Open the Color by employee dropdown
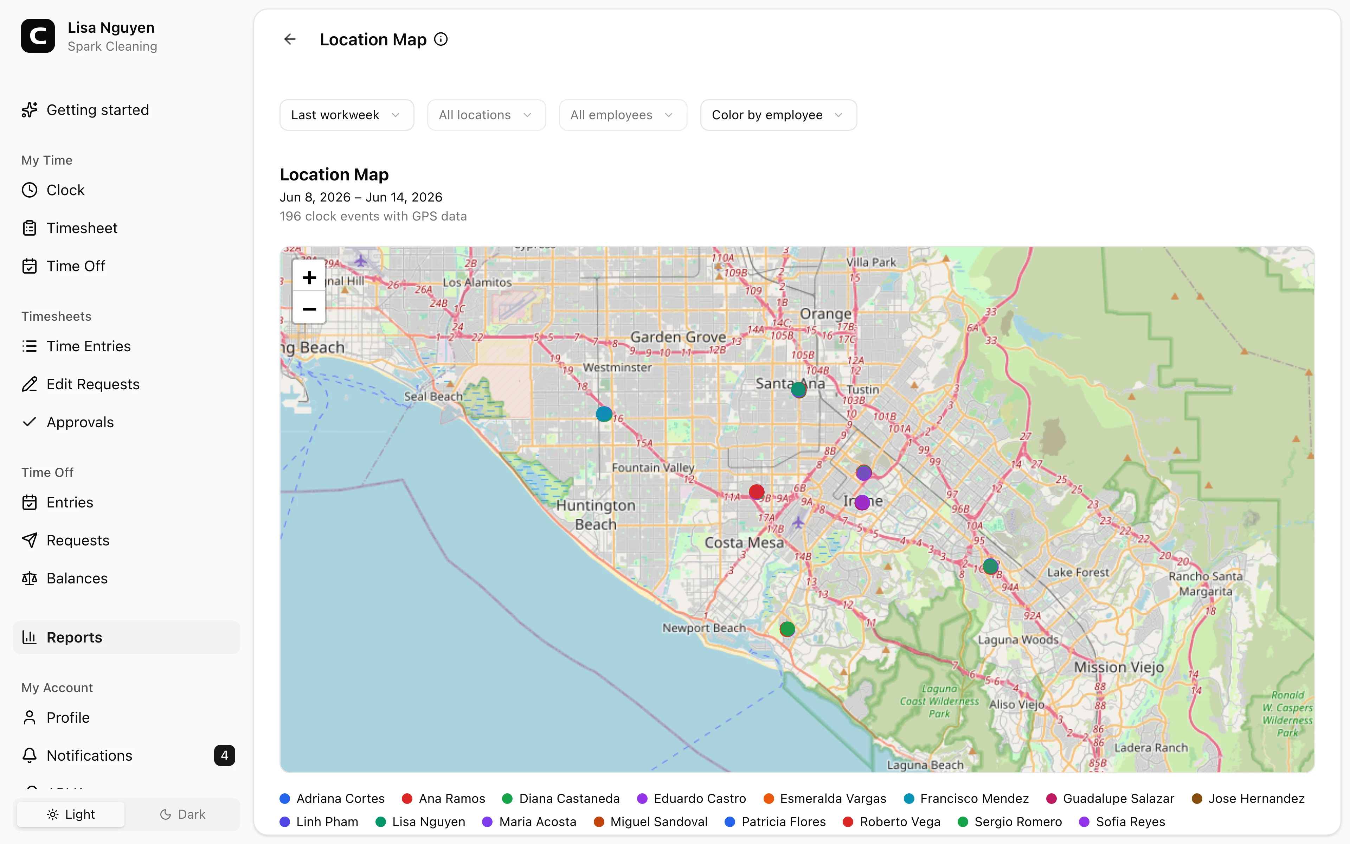1350x844 pixels. pyautogui.click(x=778, y=115)
